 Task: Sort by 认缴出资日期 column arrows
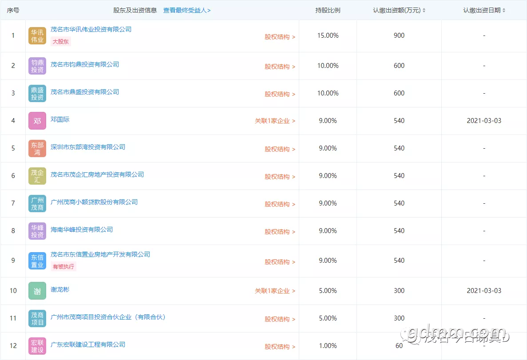point(504,10)
